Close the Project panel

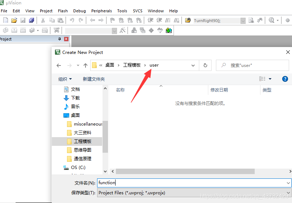coord(66,39)
